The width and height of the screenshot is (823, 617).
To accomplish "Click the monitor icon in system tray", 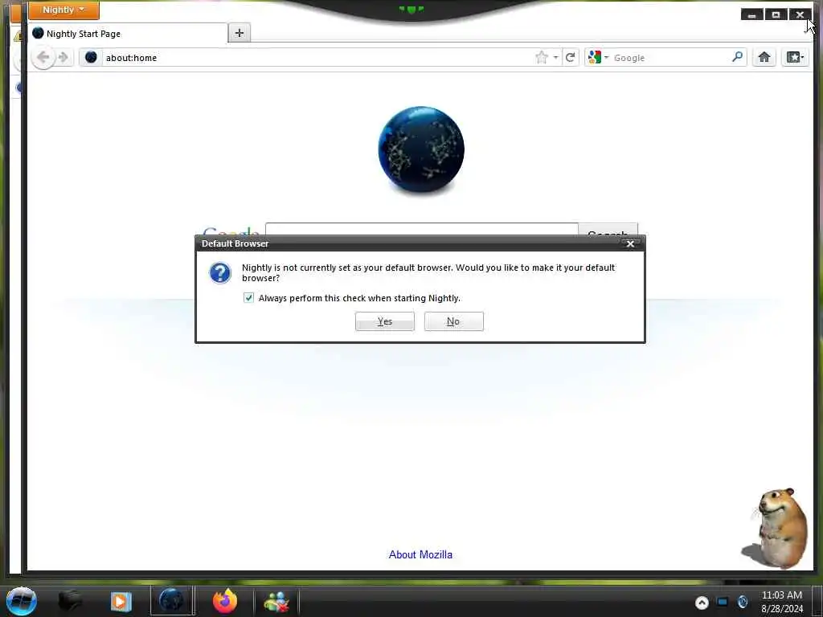I will 723,602.
